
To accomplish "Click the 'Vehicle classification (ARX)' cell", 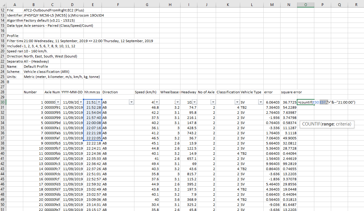I will tap(46, 72).
